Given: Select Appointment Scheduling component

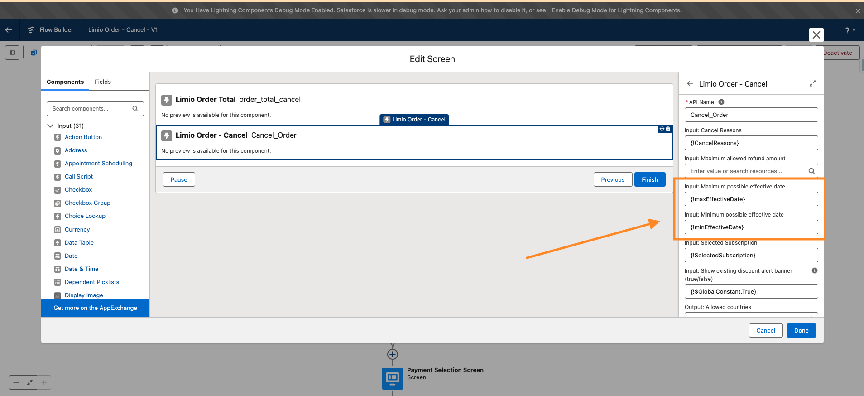Looking at the screenshot, I should coord(98,164).
